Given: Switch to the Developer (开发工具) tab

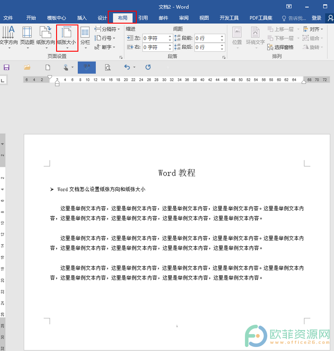Looking at the screenshot, I should click(229, 18).
